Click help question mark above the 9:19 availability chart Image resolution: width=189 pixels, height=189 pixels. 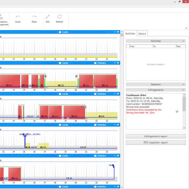pos(115,156)
